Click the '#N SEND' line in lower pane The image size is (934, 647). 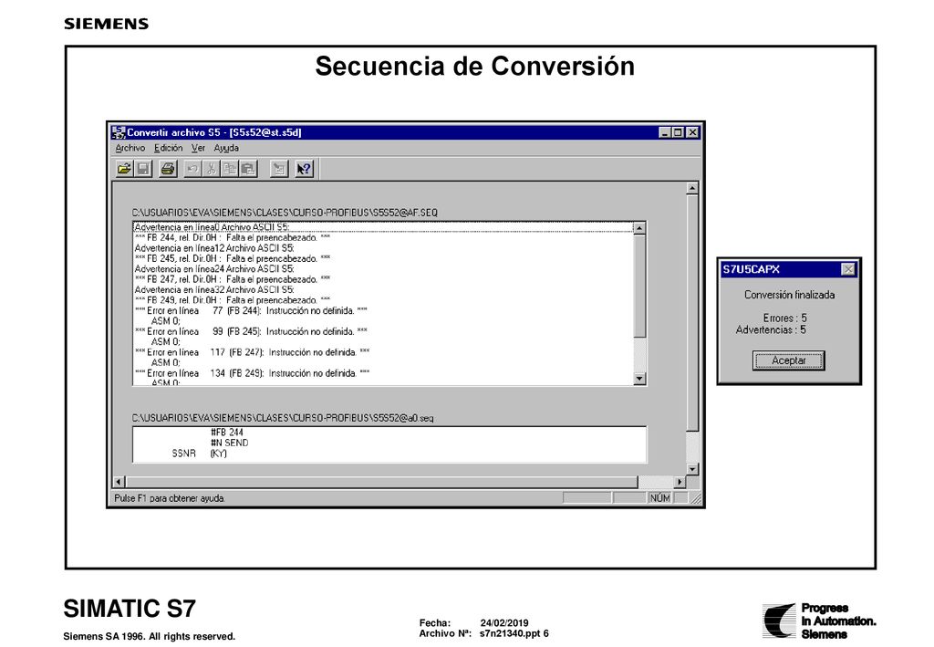(229, 443)
